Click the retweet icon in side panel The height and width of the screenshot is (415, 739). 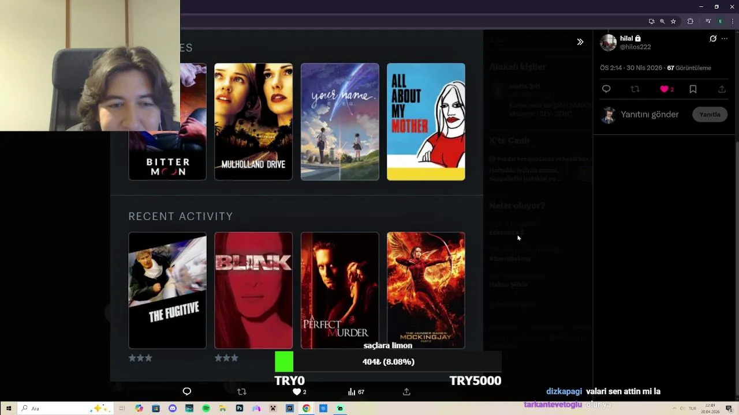pos(635,89)
